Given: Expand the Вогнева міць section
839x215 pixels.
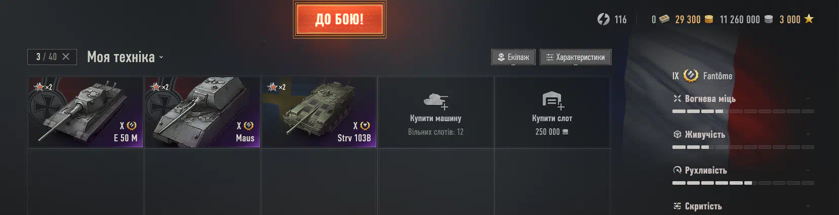Looking at the screenshot, I should click(808, 98).
